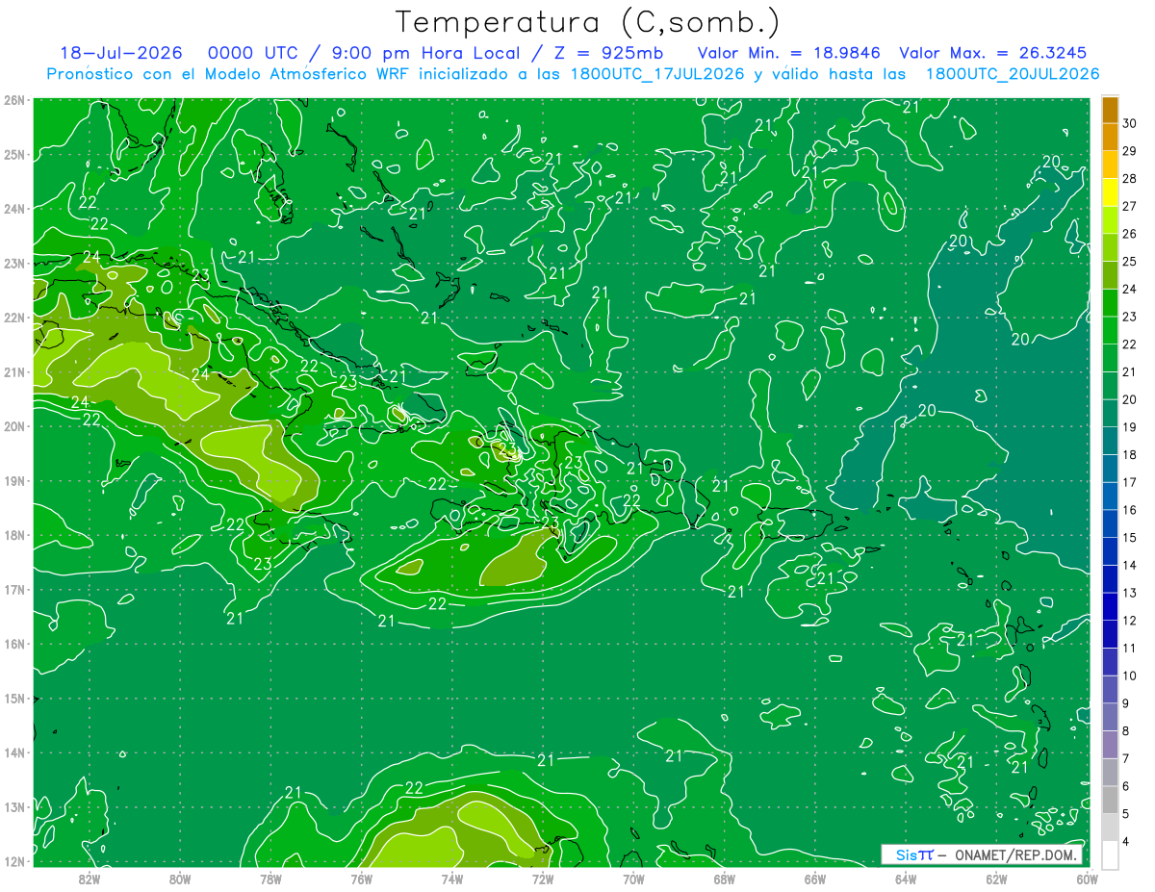This screenshot has width=1155, height=892.
Task: Click the longitude axis label '70W'
Action: (633, 879)
